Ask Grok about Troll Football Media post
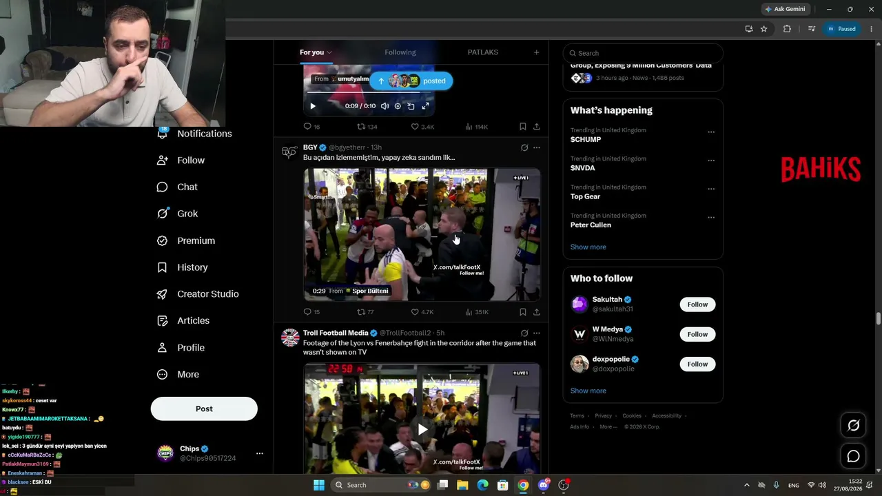This screenshot has width=882, height=496. pos(524,333)
